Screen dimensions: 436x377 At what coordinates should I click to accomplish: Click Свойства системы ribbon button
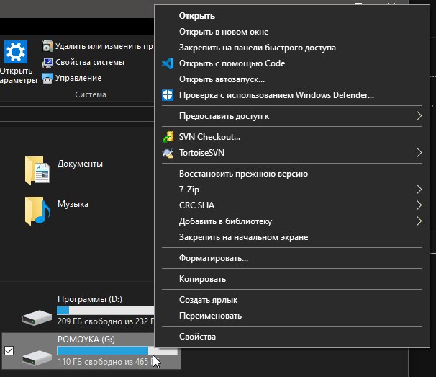(83, 62)
